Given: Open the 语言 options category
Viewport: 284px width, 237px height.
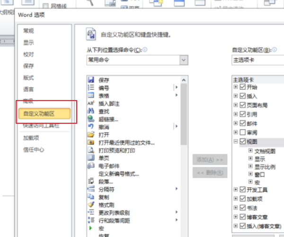Looking at the screenshot, I should (28, 89).
